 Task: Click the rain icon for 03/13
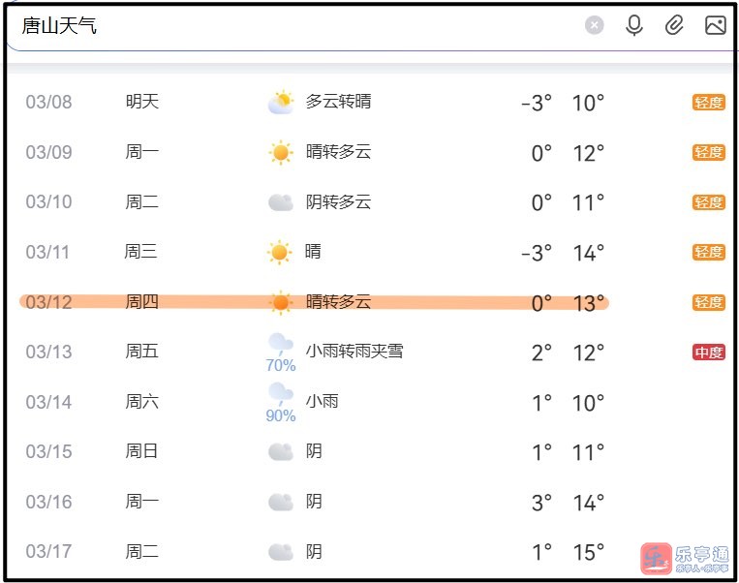pyautogui.click(x=280, y=343)
